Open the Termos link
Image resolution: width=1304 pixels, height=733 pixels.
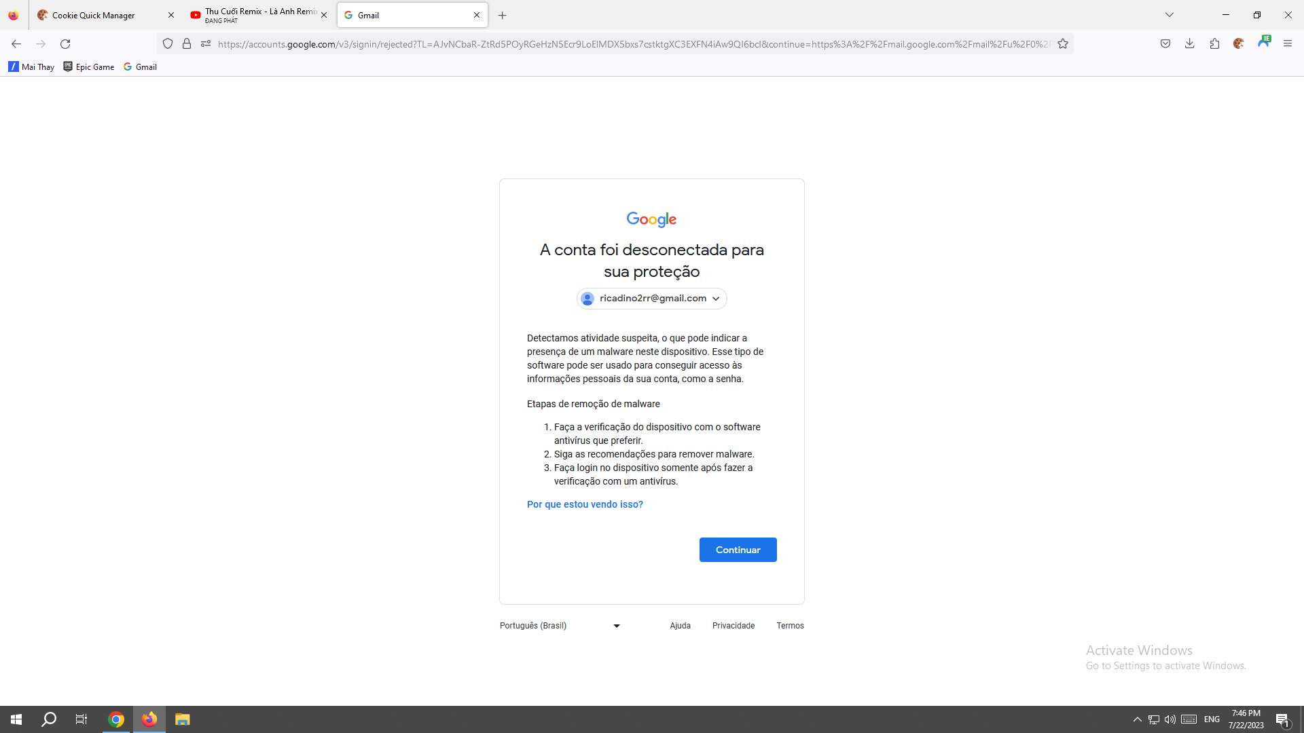[x=791, y=626]
